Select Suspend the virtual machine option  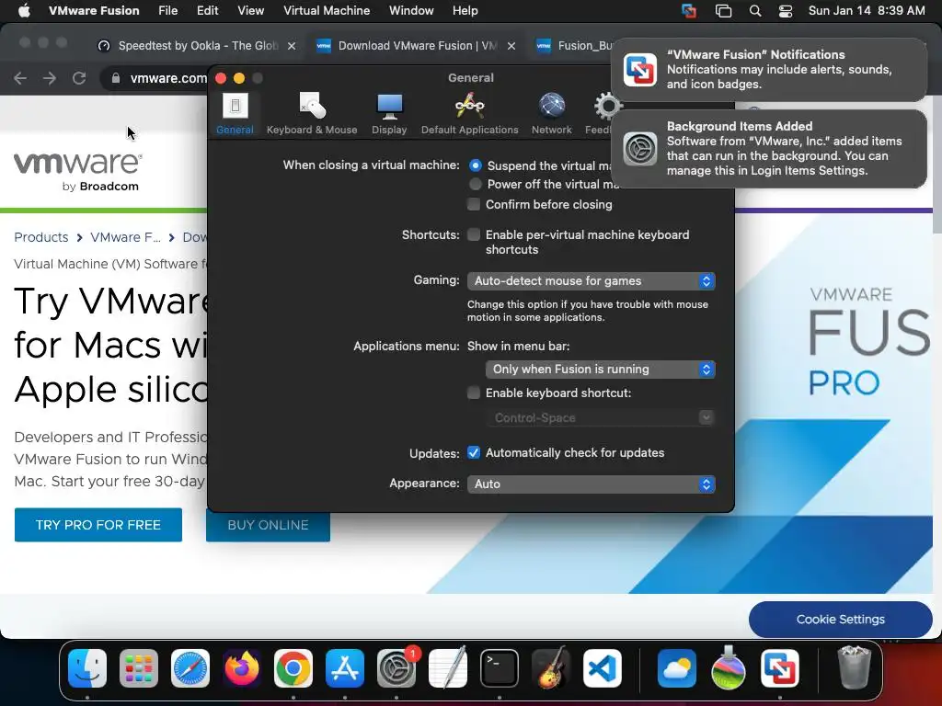(476, 165)
